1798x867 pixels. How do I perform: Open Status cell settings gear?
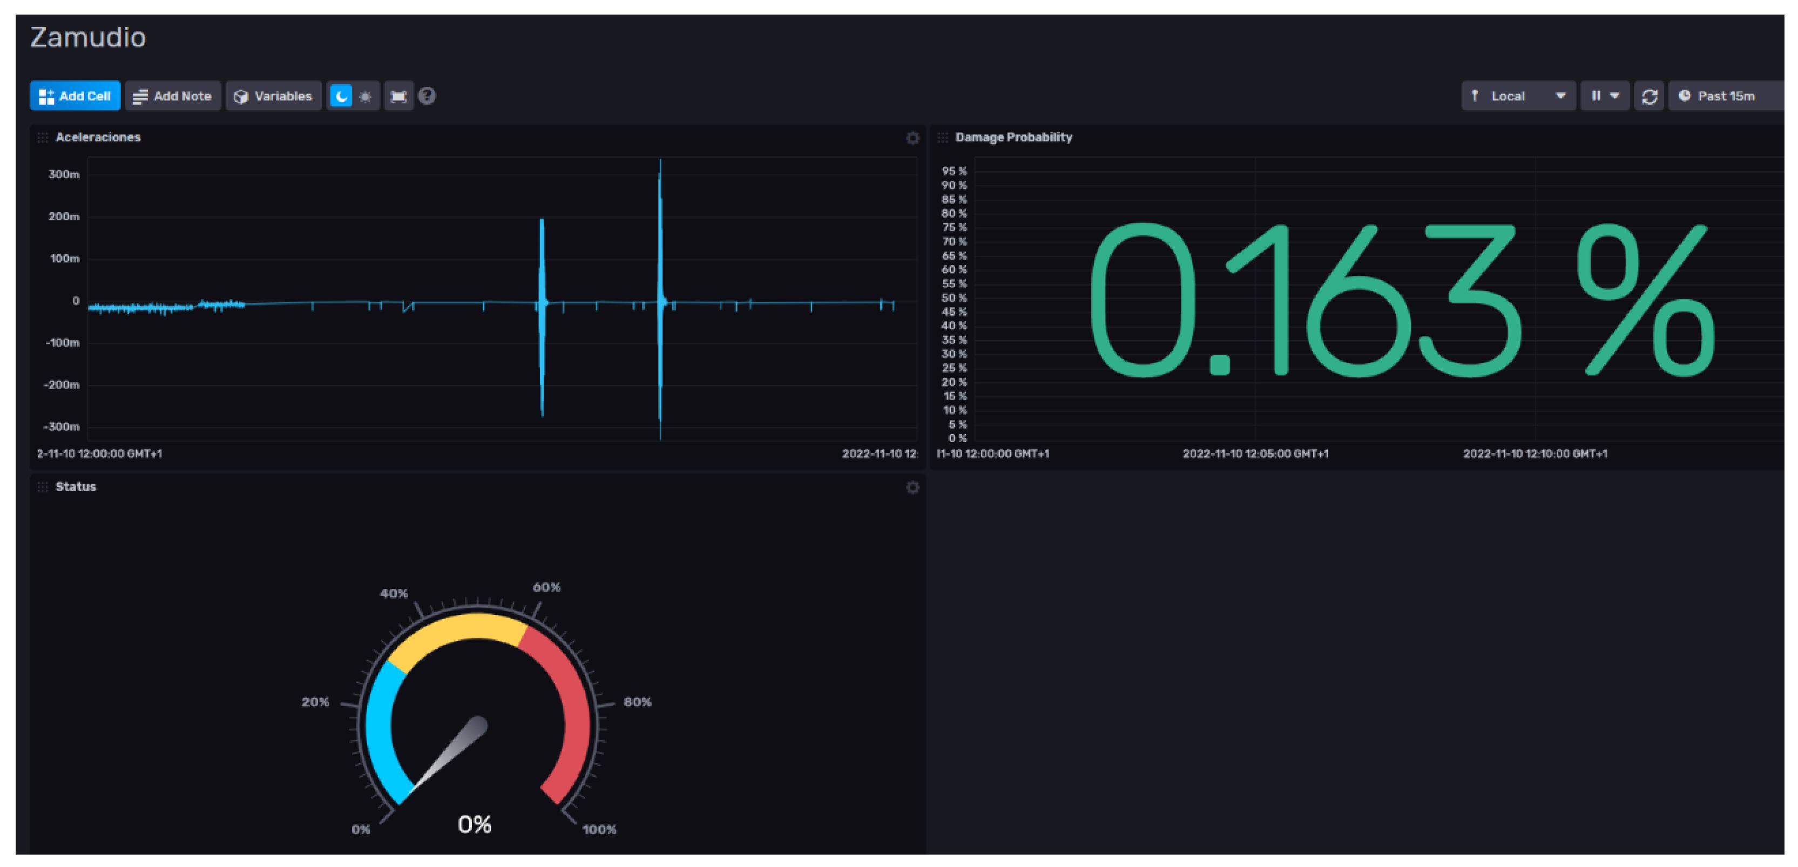click(912, 487)
